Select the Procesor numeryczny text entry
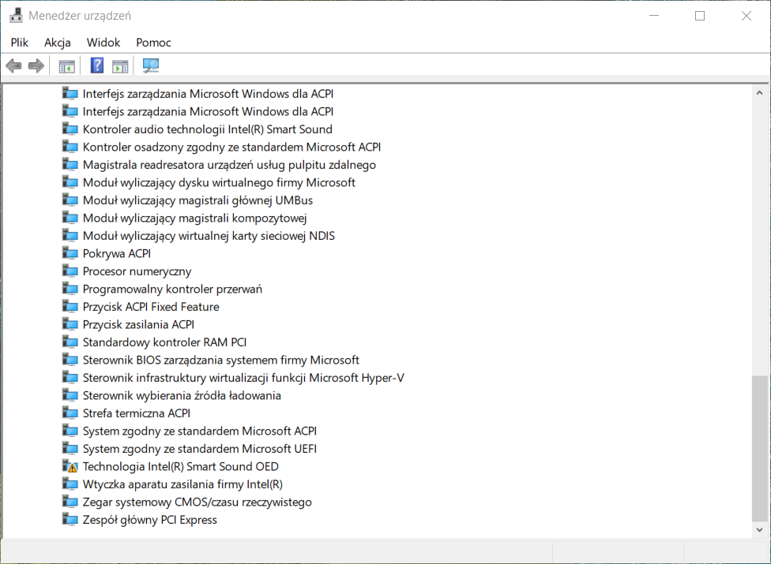This screenshot has width=771, height=564. 137,271
